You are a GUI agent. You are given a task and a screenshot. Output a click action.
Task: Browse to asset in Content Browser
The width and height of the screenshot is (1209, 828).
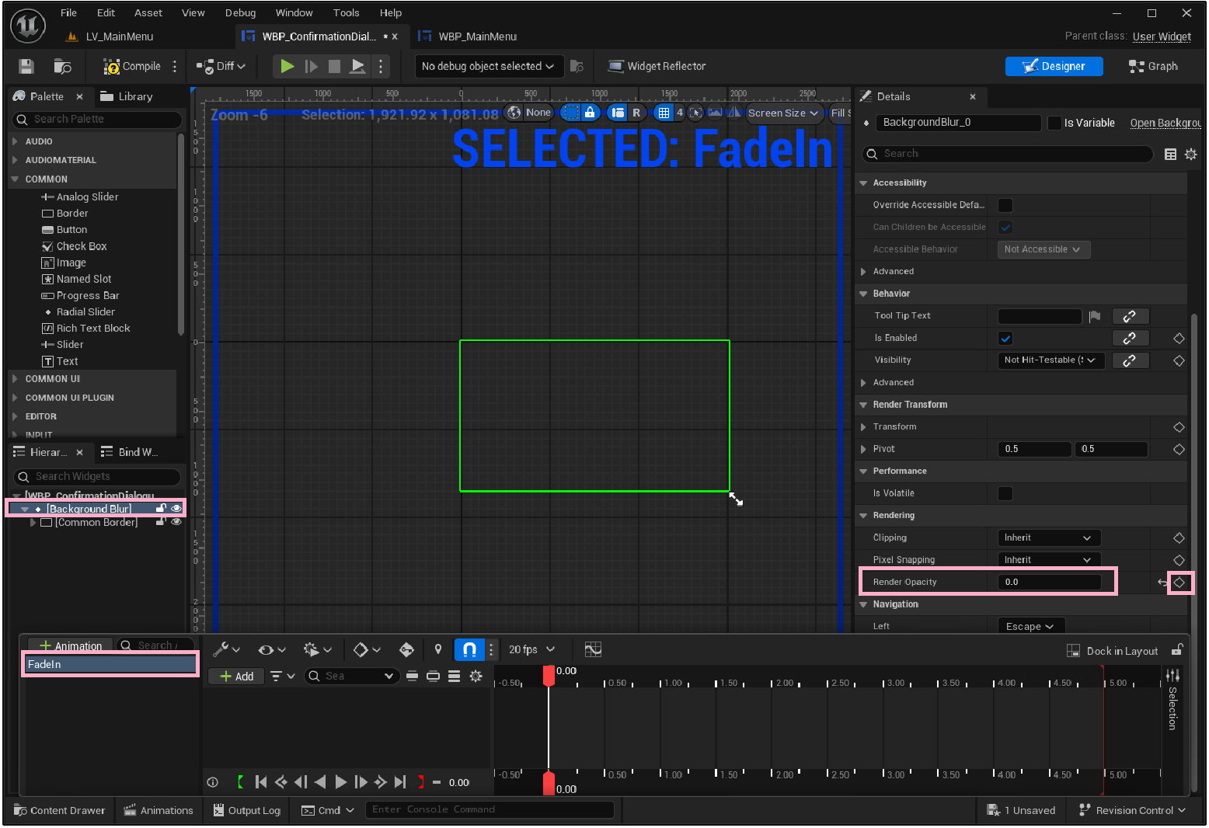click(62, 67)
